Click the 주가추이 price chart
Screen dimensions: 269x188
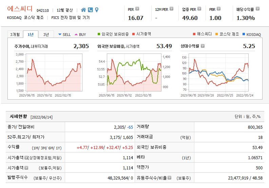click(54, 72)
